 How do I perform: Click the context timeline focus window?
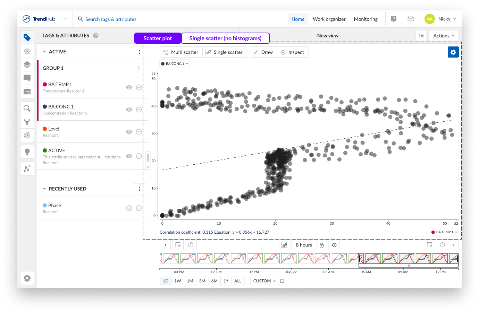[x=408, y=259]
